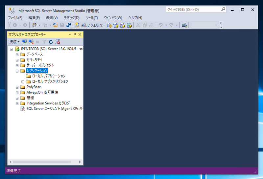This screenshot has width=263, height=179.
Task: Click the scroll right arrow in Object Explorer
Action: (x=80, y=162)
